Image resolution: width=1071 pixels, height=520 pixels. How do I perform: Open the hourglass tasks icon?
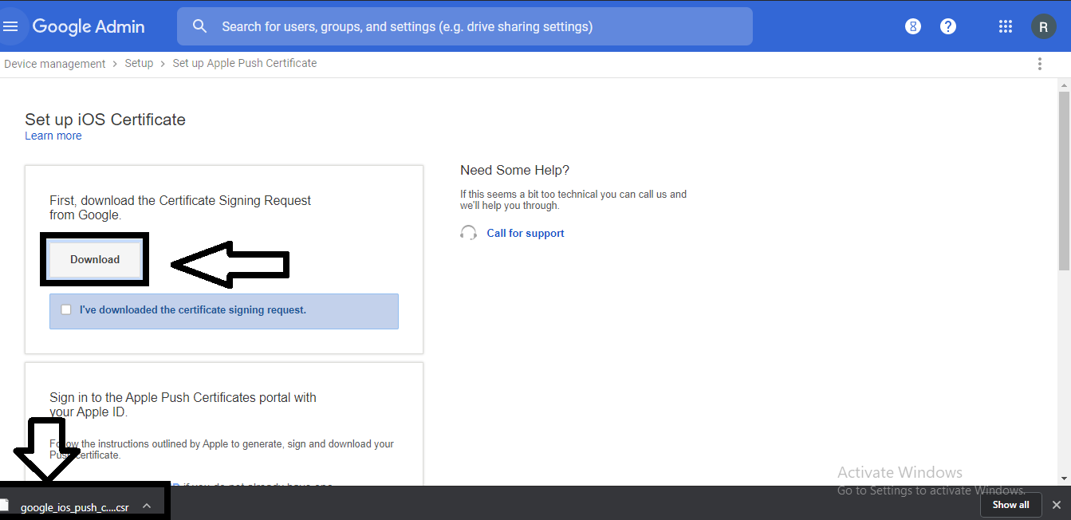coord(913,26)
